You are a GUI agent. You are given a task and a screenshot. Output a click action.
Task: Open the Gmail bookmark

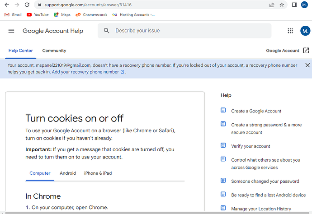click(x=13, y=14)
